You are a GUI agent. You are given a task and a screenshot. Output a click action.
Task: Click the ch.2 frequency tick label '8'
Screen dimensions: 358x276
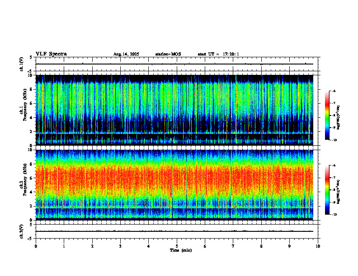pyautogui.click(x=31, y=164)
